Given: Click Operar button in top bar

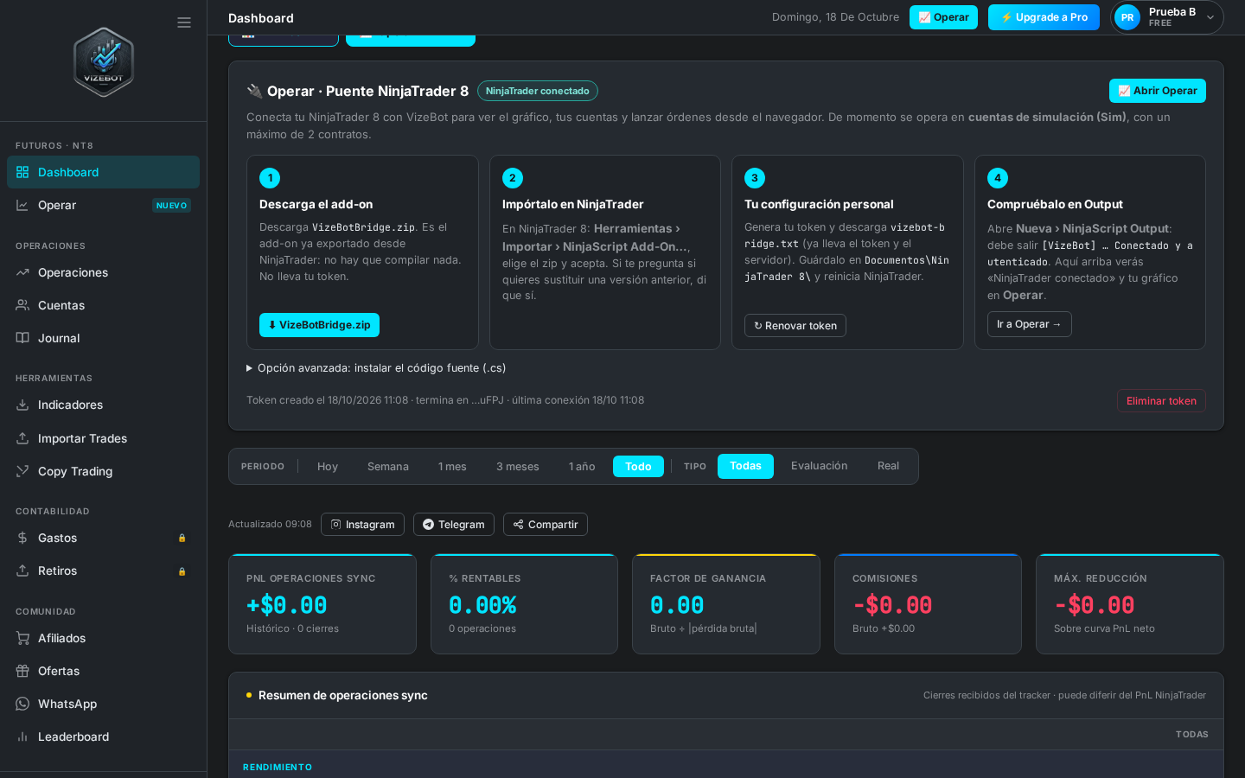Looking at the screenshot, I should tap(943, 17).
